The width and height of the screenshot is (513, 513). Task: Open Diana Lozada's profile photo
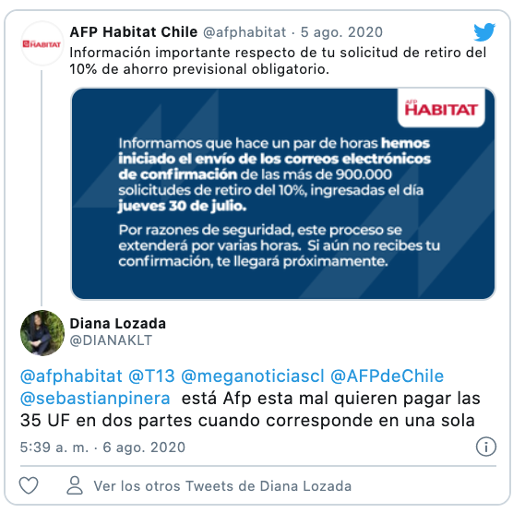42,333
